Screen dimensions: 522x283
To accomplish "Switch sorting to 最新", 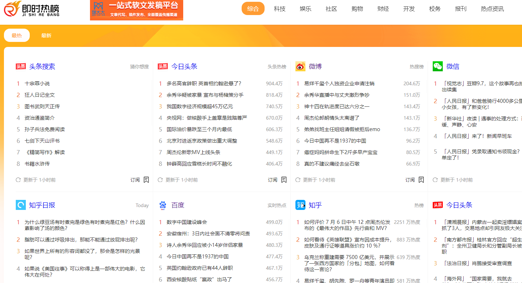I will (46, 35).
